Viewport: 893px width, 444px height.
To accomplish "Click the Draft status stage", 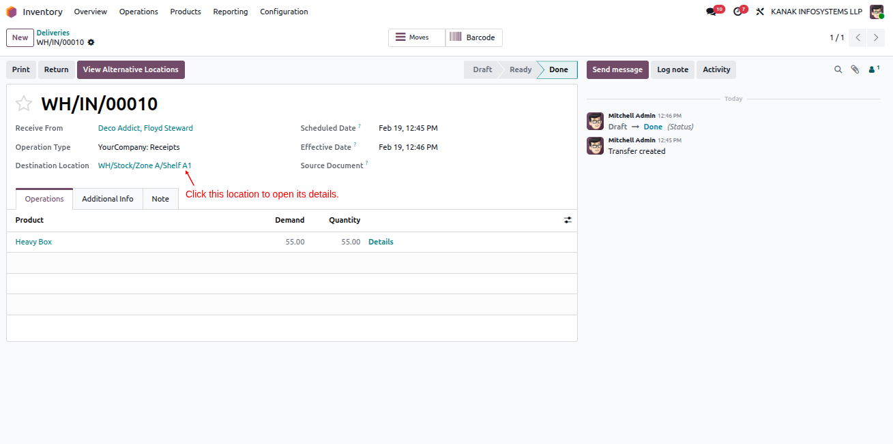I will coord(482,69).
